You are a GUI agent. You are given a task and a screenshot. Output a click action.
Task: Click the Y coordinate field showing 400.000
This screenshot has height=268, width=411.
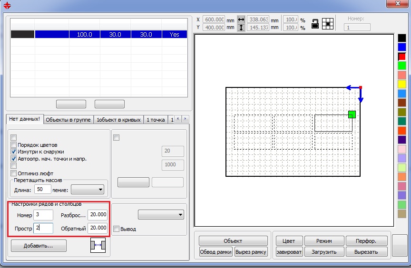214,28
